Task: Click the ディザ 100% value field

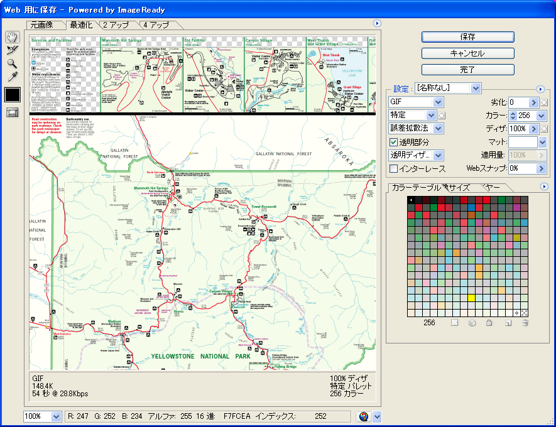Action: point(519,129)
